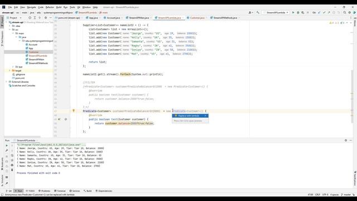The width and height of the screenshot is (357, 201).
Task: Open the TODO tool window button
Action: coord(30,191)
